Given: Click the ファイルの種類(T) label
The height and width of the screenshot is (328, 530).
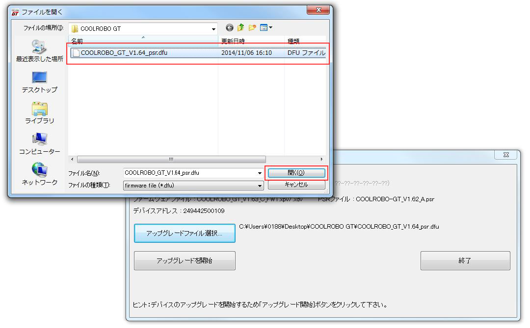Looking at the screenshot, I should pos(89,185).
